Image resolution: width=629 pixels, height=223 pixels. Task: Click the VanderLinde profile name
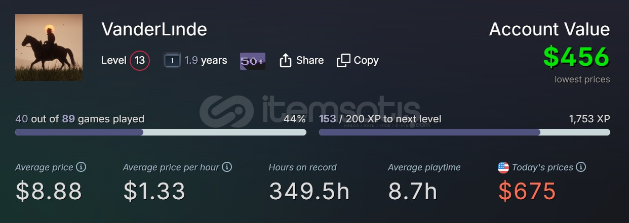click(154, 29)
